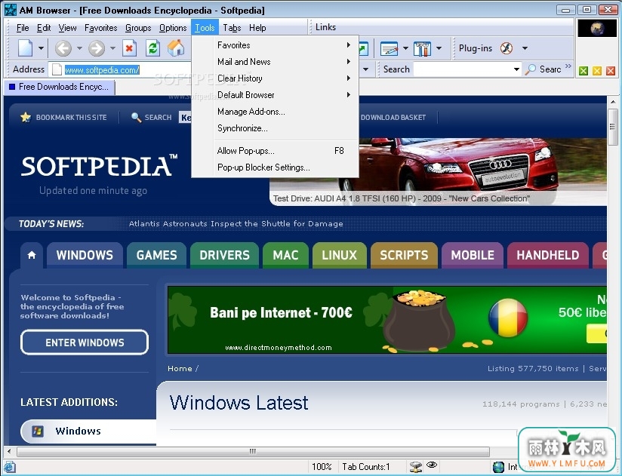Click the tools hammer-and-wrench toolbar icon
Image resolution: width=622 pixels, height=476 pixels.
422,49
